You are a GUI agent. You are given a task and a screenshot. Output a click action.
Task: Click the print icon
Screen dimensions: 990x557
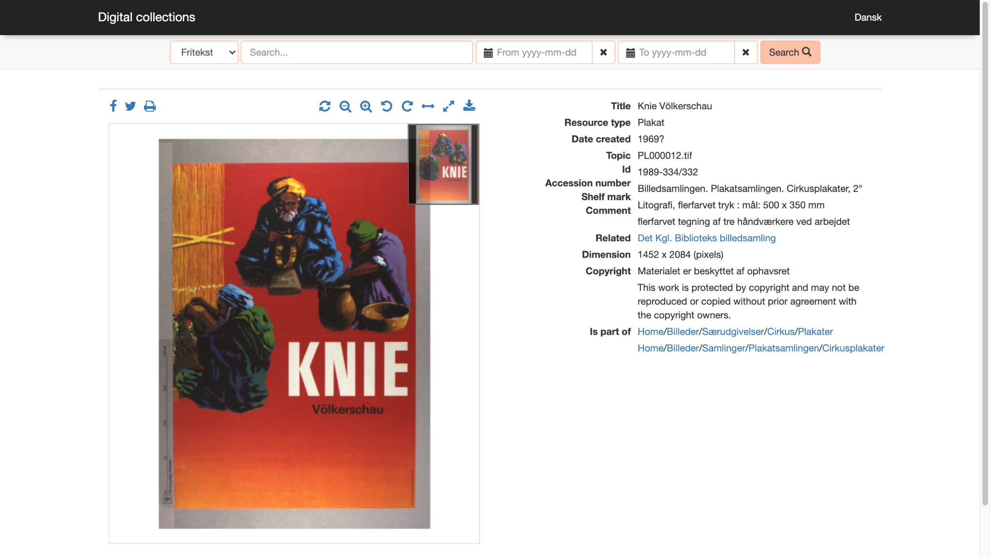[150, 106]
